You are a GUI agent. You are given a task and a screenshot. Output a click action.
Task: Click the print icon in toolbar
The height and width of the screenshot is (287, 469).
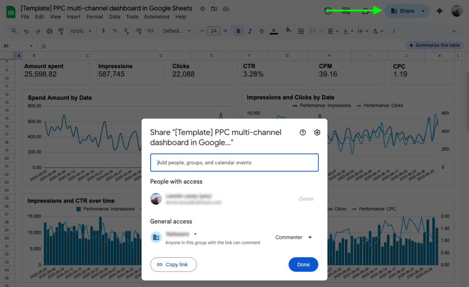tap(49, 31)
